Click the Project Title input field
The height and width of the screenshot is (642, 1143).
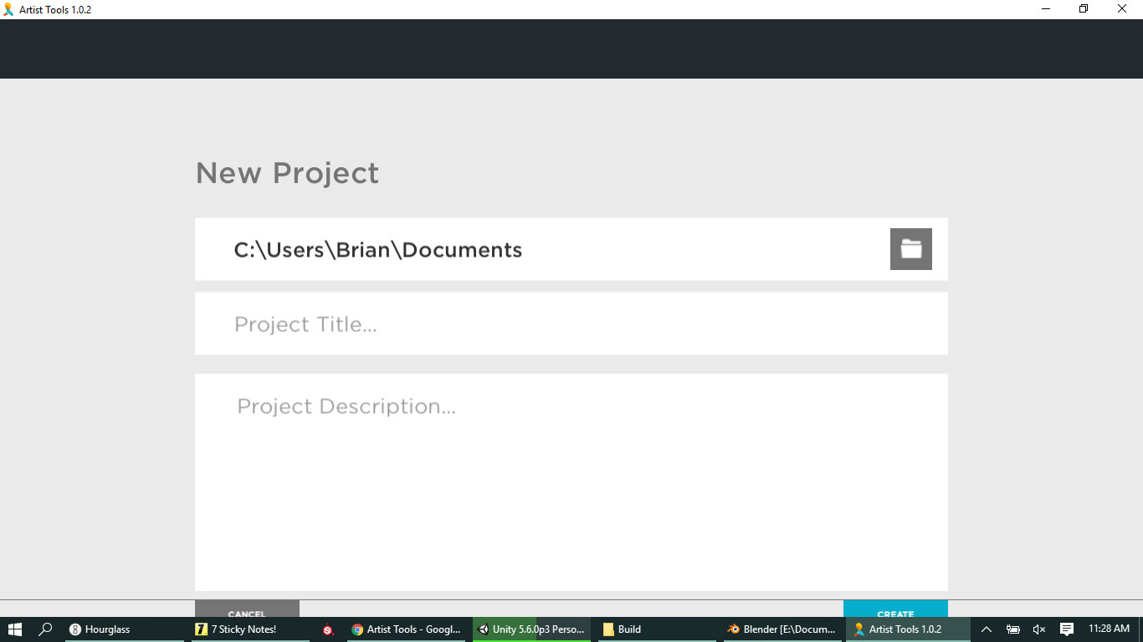(571, 324)
